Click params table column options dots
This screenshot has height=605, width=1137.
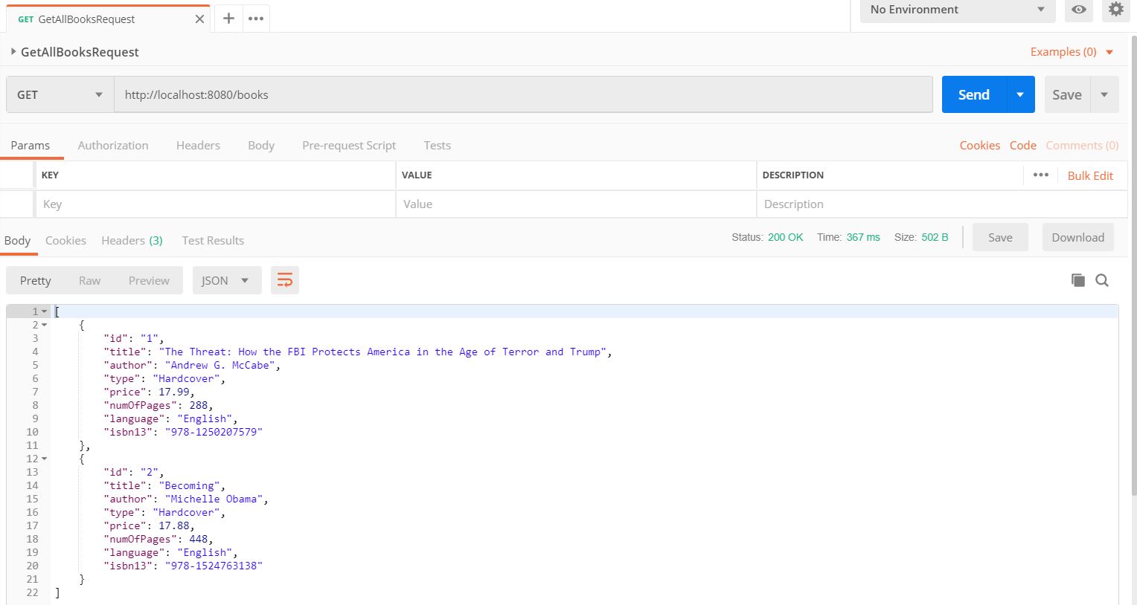pos(1040,175)
